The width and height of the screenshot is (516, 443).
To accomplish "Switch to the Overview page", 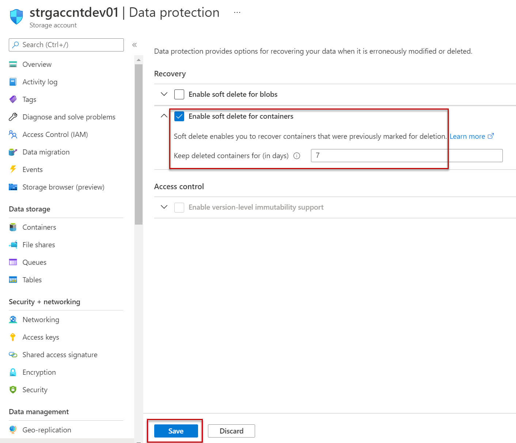I will (37, 64).
